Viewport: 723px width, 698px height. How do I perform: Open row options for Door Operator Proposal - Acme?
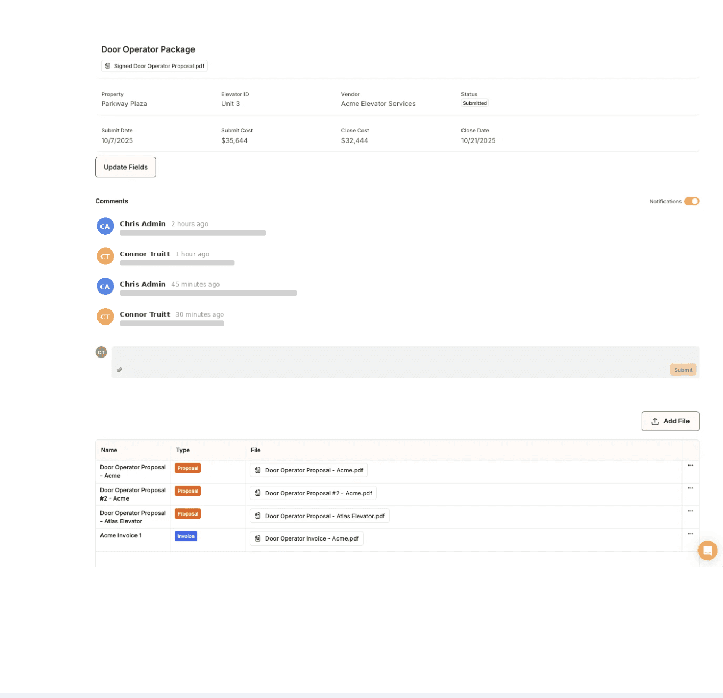coord(691,466)
